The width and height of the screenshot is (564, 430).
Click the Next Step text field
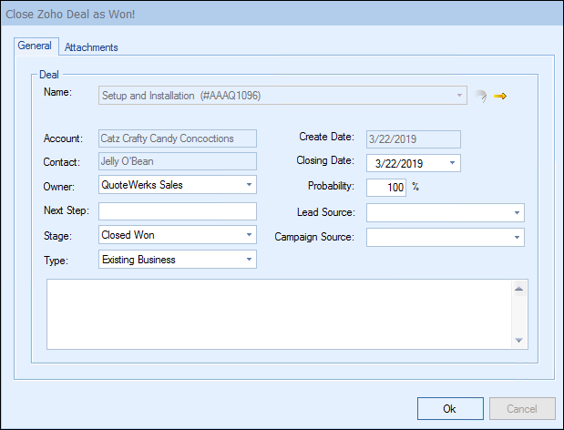coord(178,211)
